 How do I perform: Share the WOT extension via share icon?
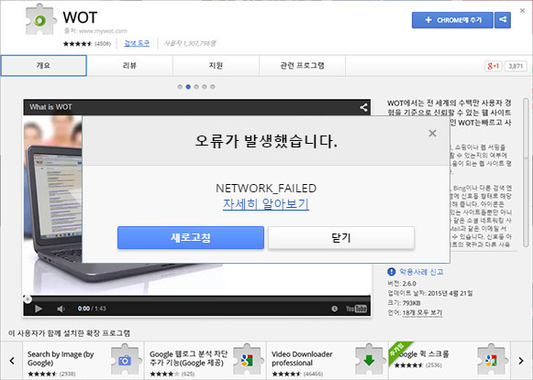503,20
